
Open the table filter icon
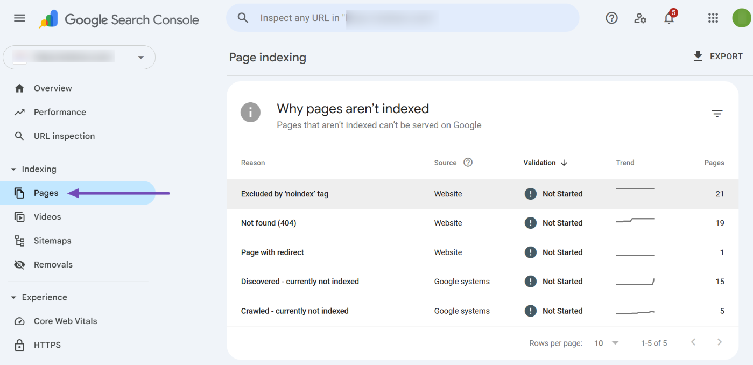(x=717, y=114)
